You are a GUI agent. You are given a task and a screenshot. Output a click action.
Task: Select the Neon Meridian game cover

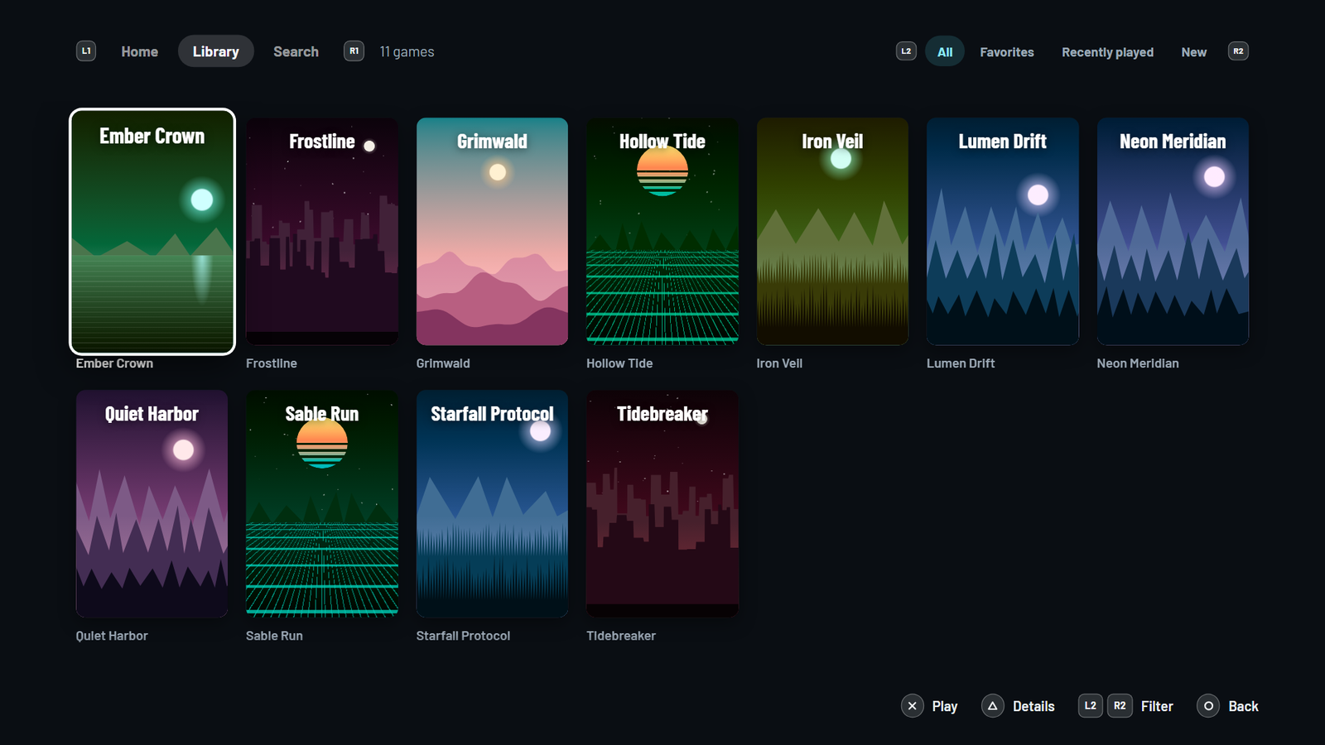1173,232
